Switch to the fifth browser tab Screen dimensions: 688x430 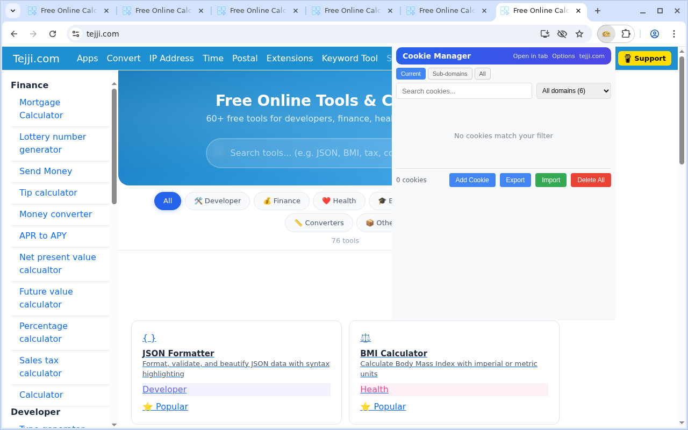(x=448, y=11)
